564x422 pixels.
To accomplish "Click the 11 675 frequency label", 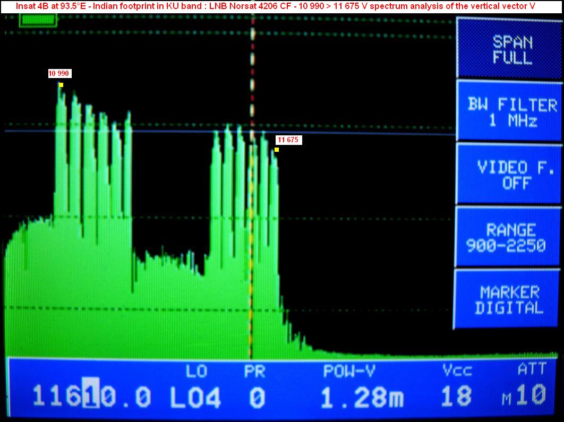I will [288, 140].
